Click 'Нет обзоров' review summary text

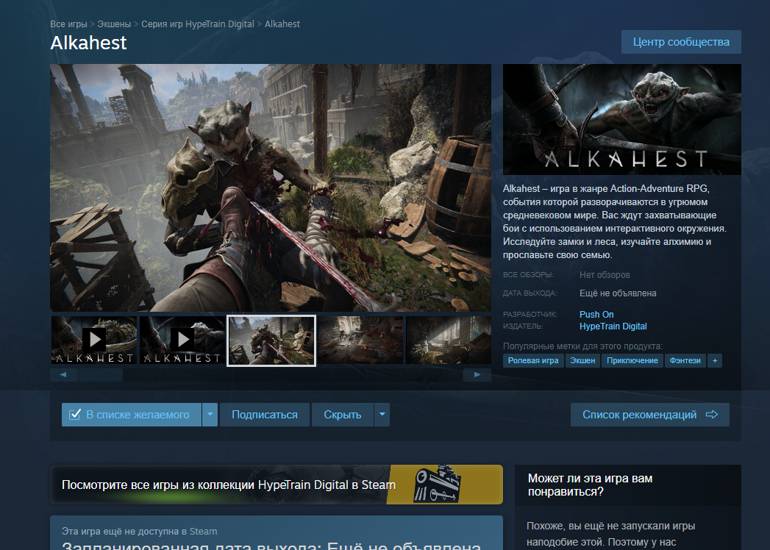click(605, 275)
